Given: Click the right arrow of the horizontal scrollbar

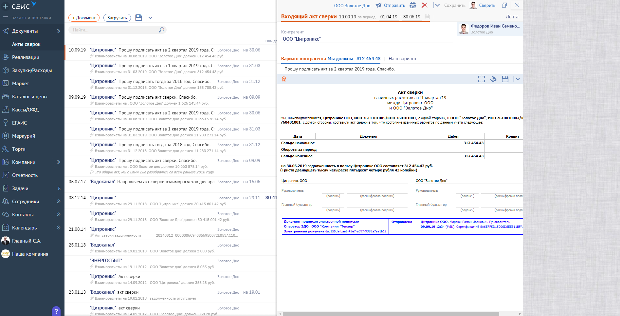Looking at the screenshot, I should point(520,314).
